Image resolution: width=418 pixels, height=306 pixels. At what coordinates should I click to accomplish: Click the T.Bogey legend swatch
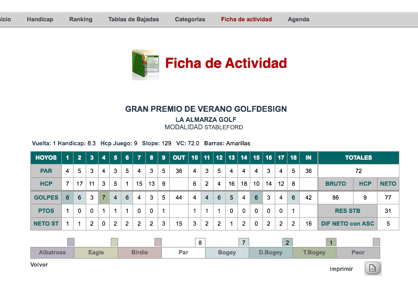point(314,252)
